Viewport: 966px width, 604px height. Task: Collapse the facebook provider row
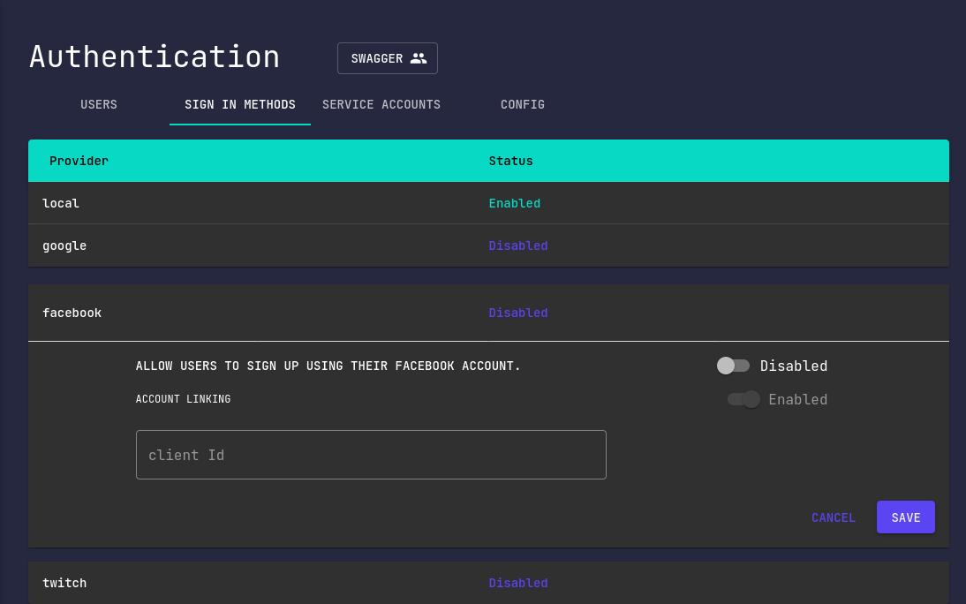click(488, 313)
